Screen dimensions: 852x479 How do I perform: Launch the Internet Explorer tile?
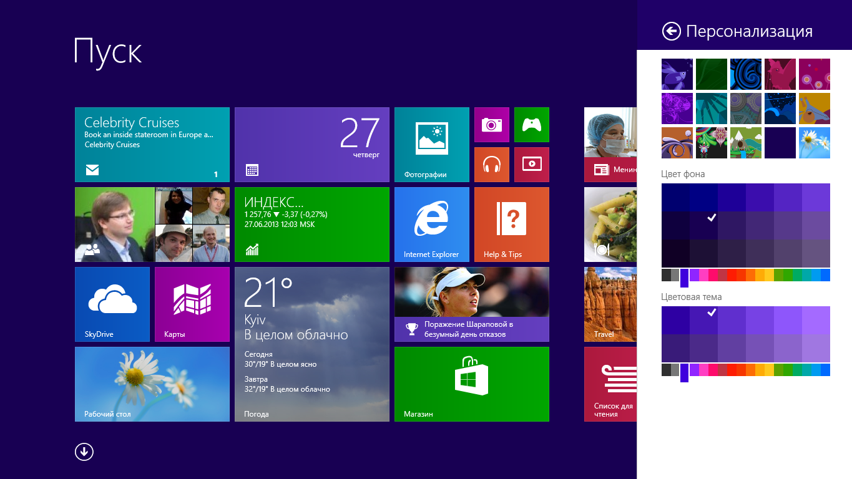click(x=432, y=225)
